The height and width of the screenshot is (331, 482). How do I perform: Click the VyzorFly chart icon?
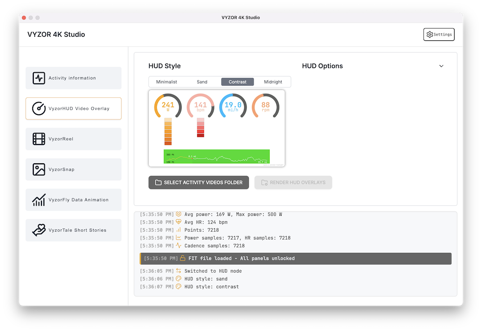[39, 200]
